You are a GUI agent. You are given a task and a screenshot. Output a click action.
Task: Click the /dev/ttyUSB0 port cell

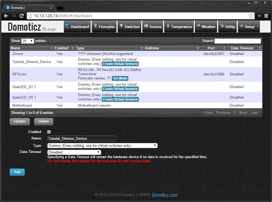pos(214,74)
